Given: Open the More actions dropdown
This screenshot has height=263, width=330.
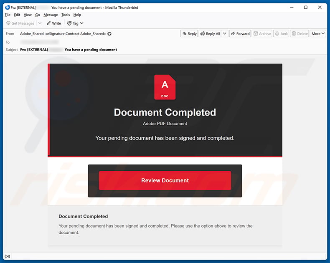Looking at the screenshot, I should pyautogui.click(x=318, y=34).
